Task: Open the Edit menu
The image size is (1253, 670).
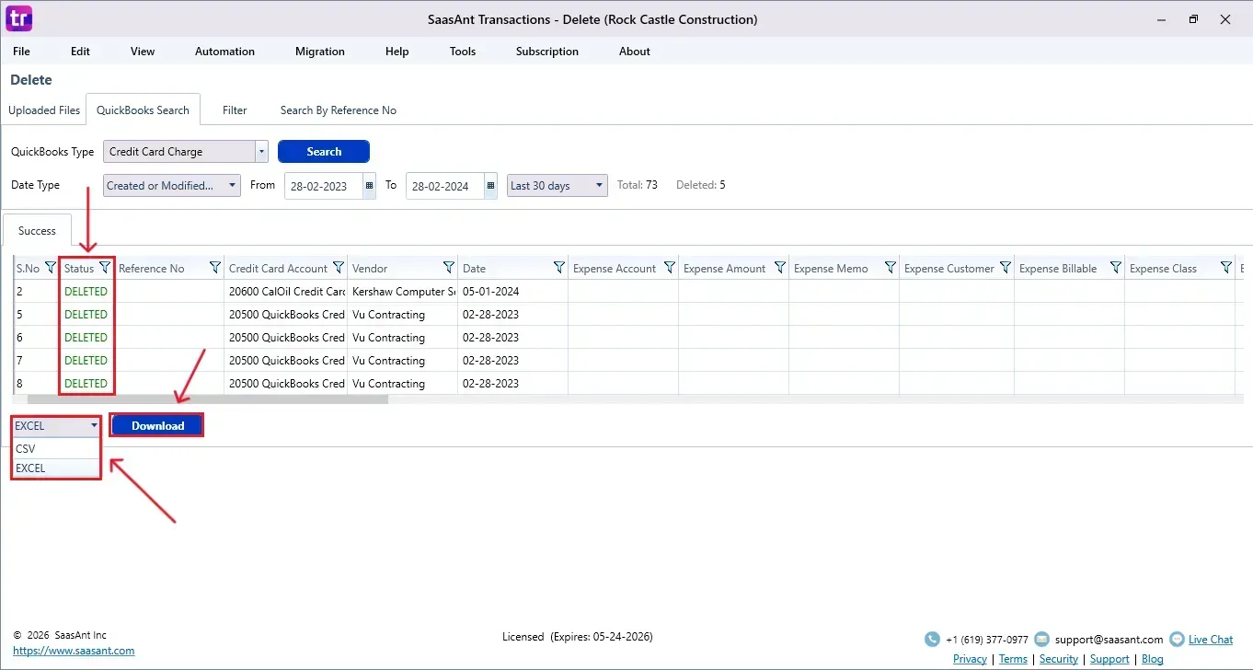Action: click(81, 52)
